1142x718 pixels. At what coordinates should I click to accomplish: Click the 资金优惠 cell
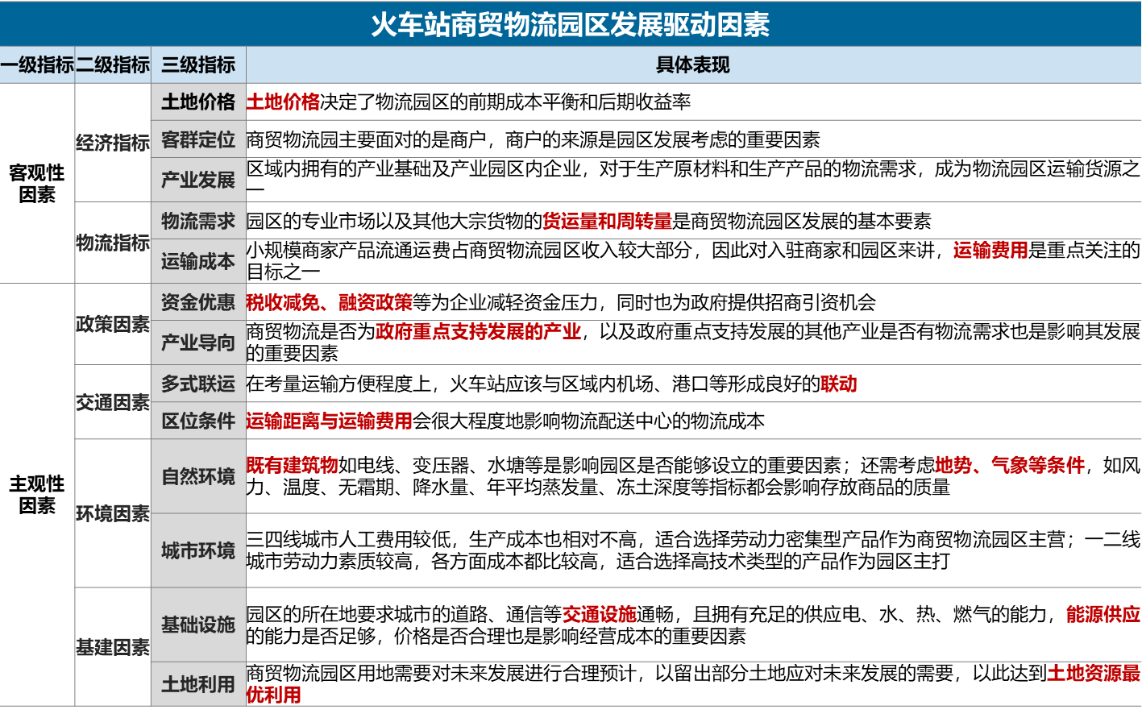[198, 302]
